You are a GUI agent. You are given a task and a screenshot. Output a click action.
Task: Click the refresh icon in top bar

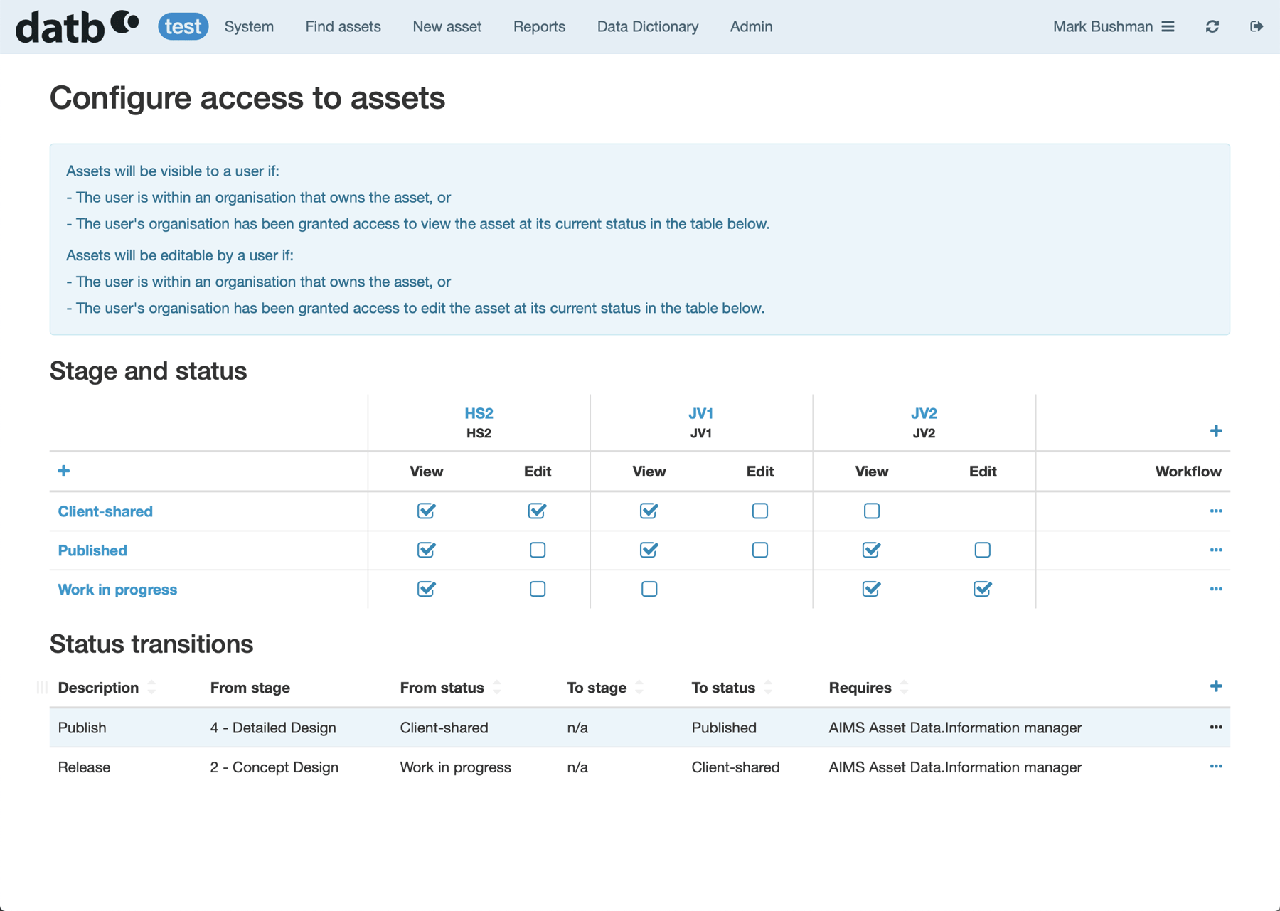pyautogui.click(x=1212, y=26)
